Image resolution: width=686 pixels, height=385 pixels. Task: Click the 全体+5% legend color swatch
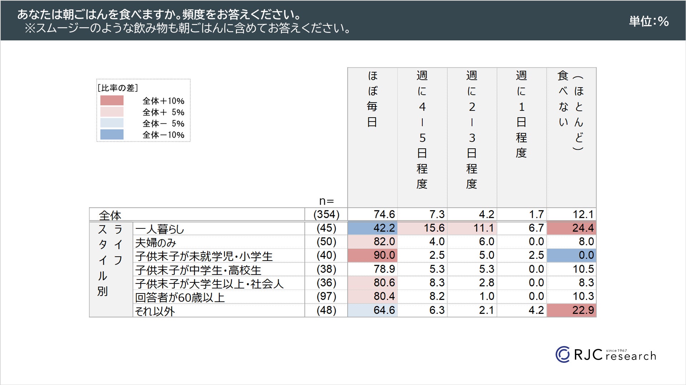click(x=112, y=112)
